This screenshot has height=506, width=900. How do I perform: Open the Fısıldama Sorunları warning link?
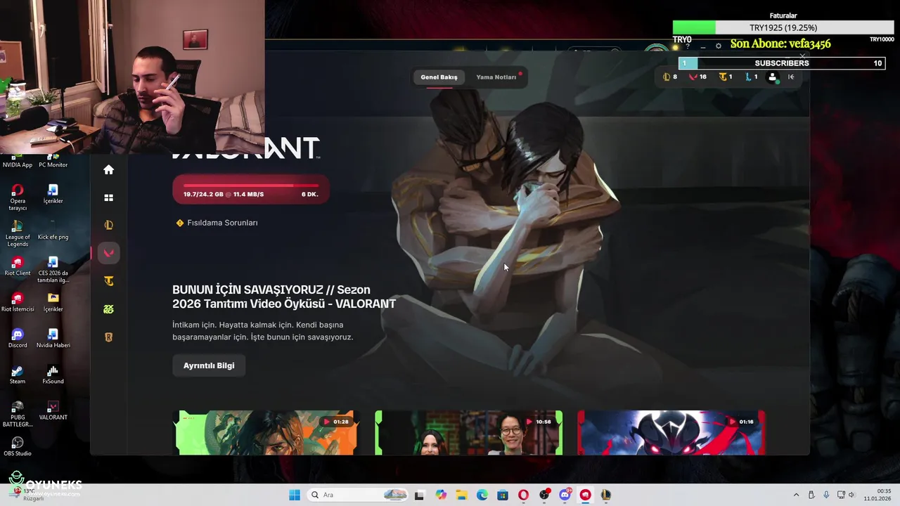(217, 223)
